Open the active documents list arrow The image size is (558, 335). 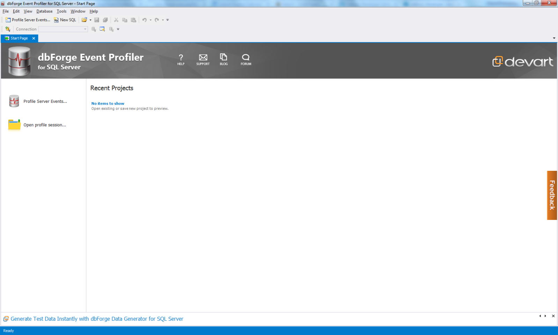(554, 38)
